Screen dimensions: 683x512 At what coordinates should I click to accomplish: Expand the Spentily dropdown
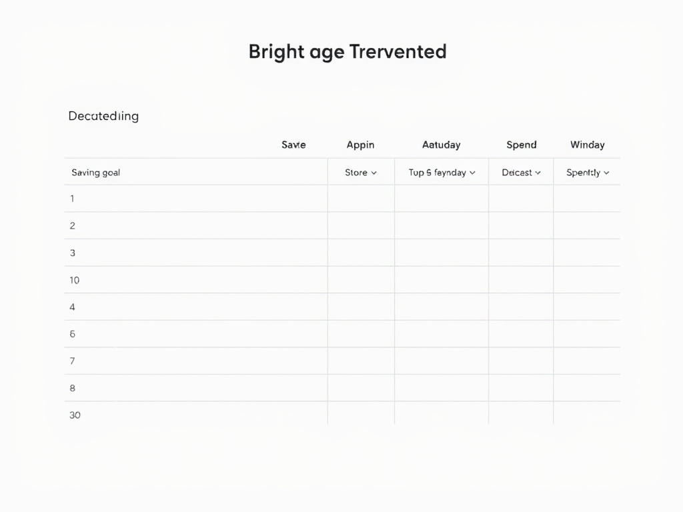pyautogui.click(x=588, y=173)
